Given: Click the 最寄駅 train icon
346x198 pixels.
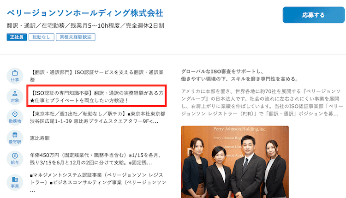Looking at the screenshot, I should [15, 138].
